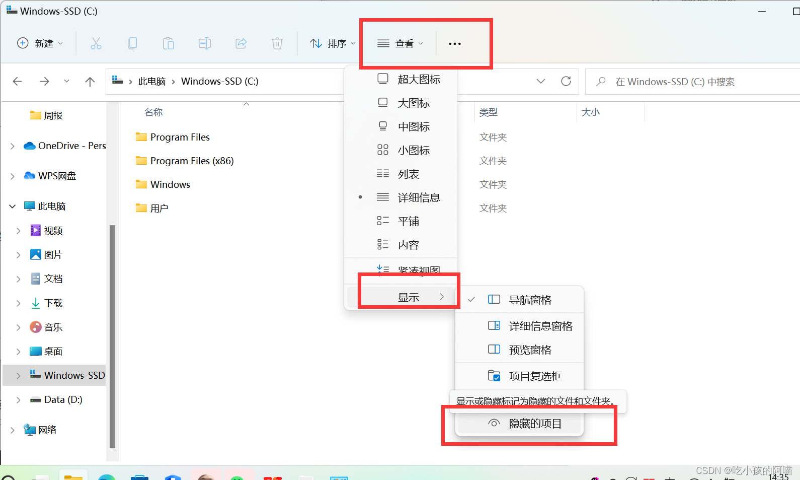
Task: Toggle 项目复选框 item checkboxes
Action: pos(519,376)
